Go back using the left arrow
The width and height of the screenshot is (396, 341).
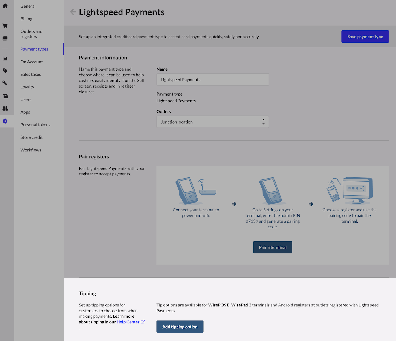73,12
